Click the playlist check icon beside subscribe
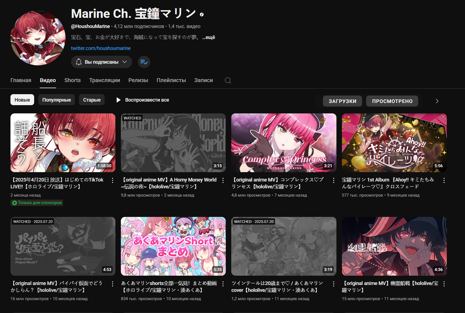Viewport: 465px width, 313px height. tap(144, 62)
